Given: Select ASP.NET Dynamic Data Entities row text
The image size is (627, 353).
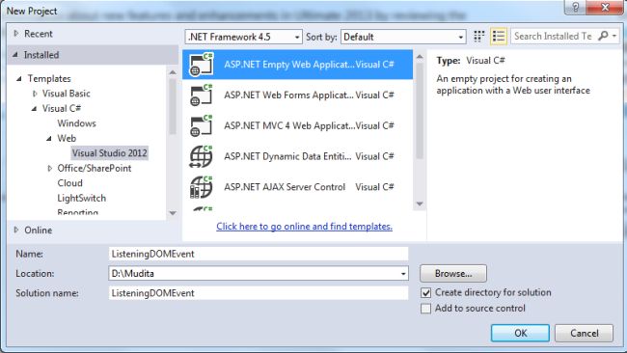Looking at the screenshot, I should [287, 156].
